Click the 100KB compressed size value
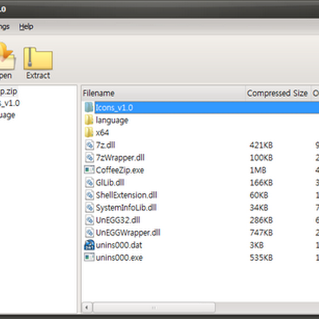Viewport: 319px width, 319px height. (x=261, y=158)
